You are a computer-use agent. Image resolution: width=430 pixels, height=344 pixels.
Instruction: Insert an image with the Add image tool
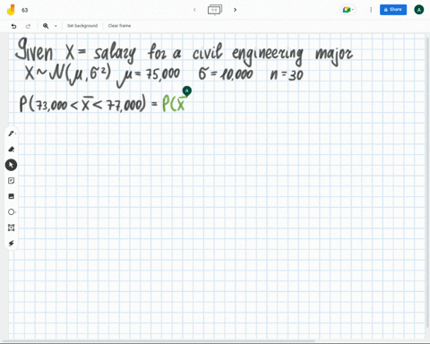[x=11, y=196]
